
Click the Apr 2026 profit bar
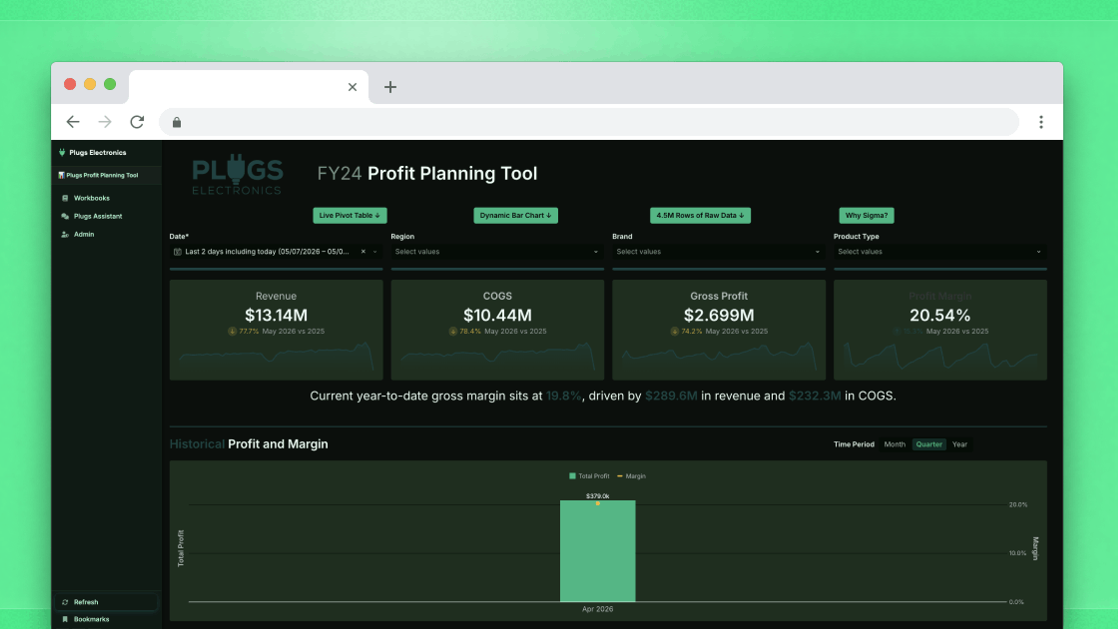[x=598, y=551]
